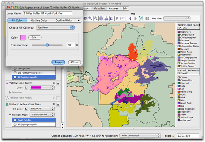Screen dimensions: 205x142
Task: Click the globe recenter map tool
Action: [x=101, y=18]
